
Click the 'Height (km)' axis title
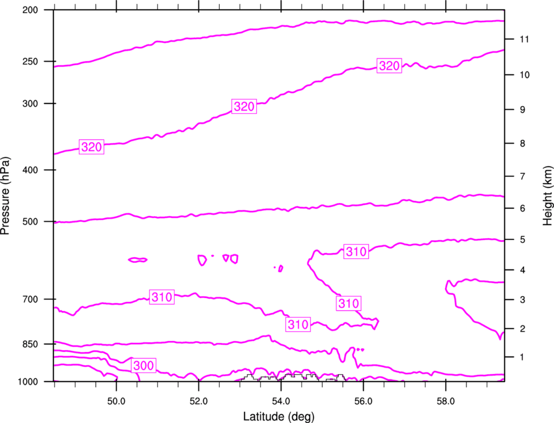(547, 195)
